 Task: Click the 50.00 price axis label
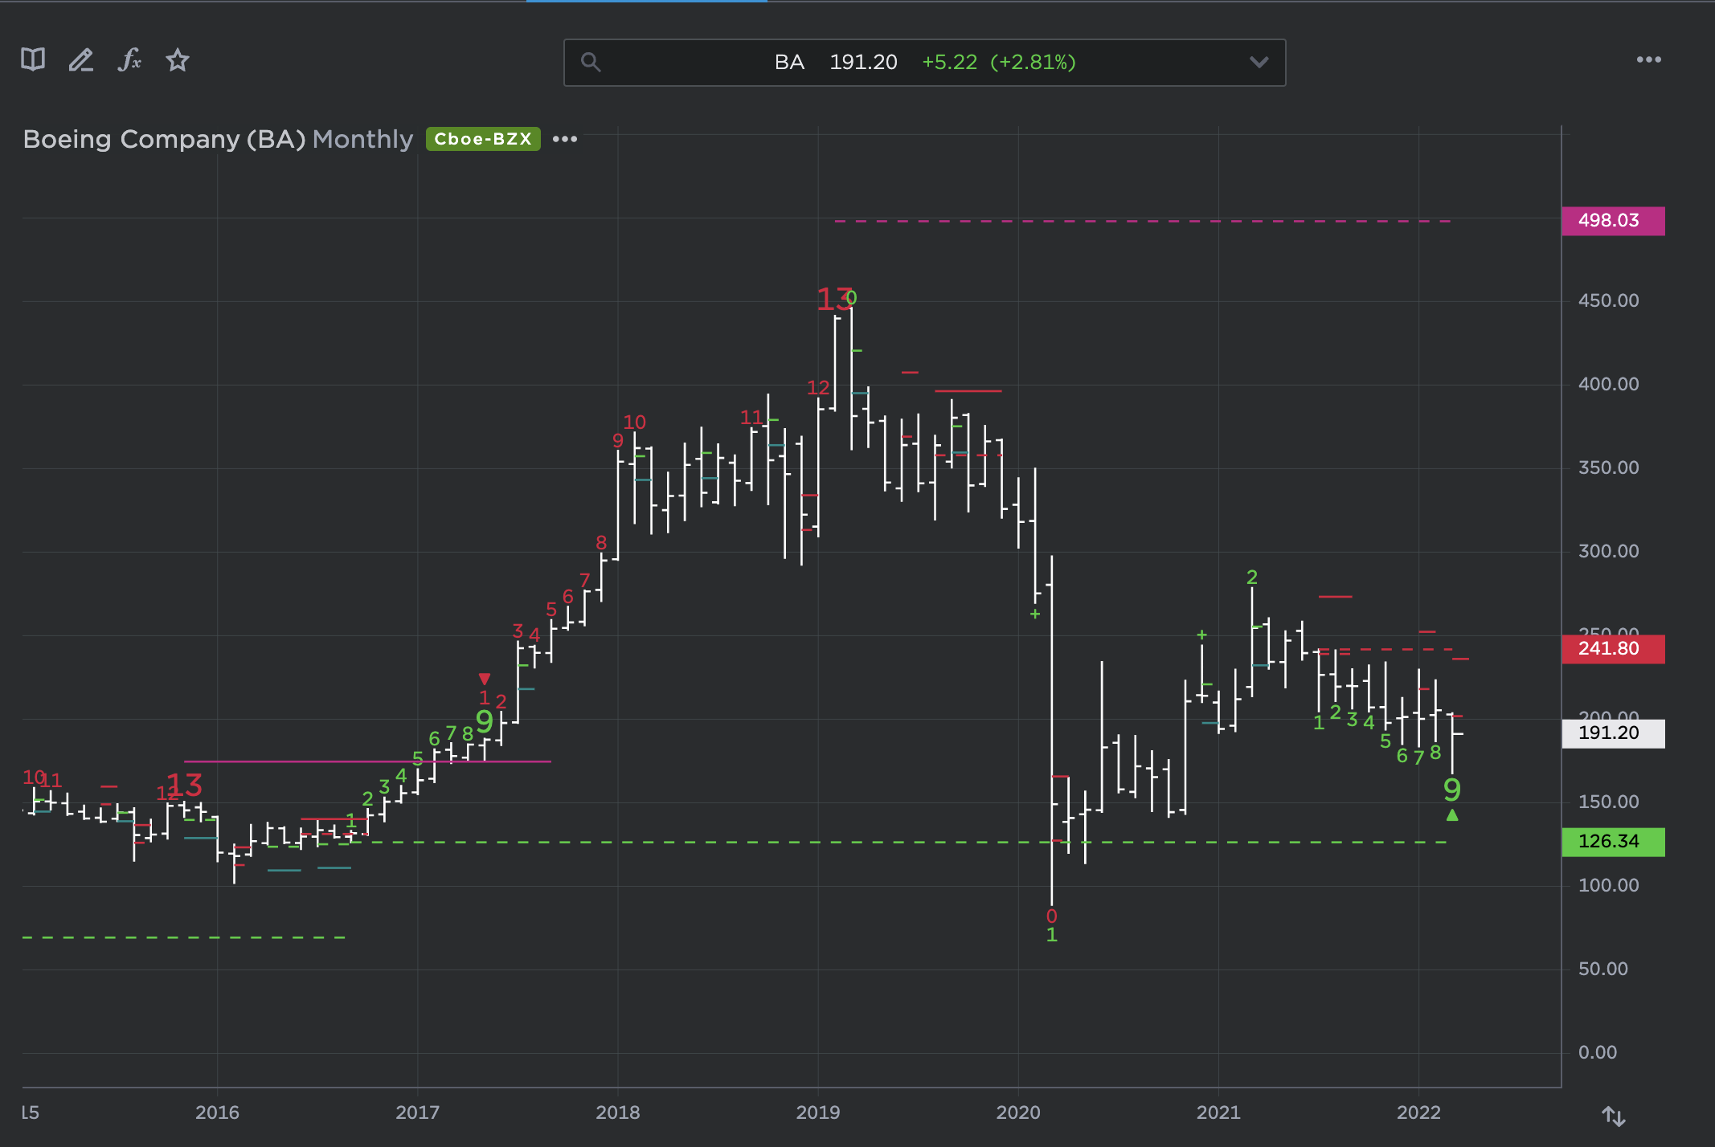(1603, 969)
